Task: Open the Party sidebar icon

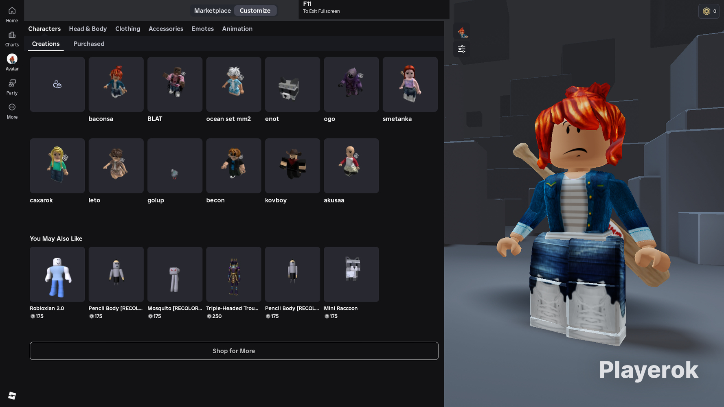Action: (x=12, y=87)
